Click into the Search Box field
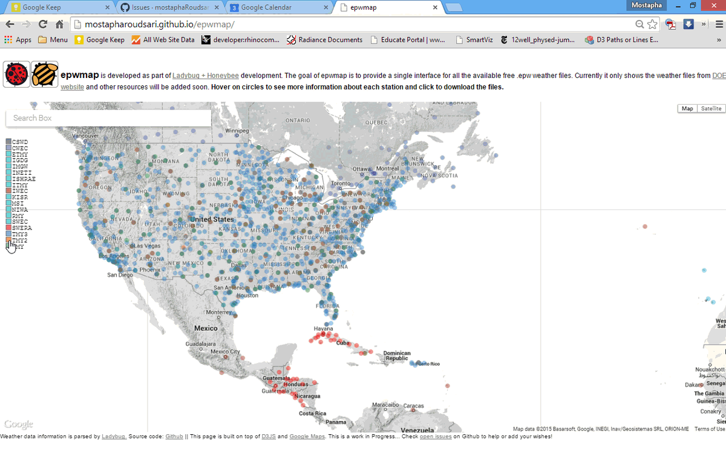This screenshot has height=453, width=726. pos(108,118)
